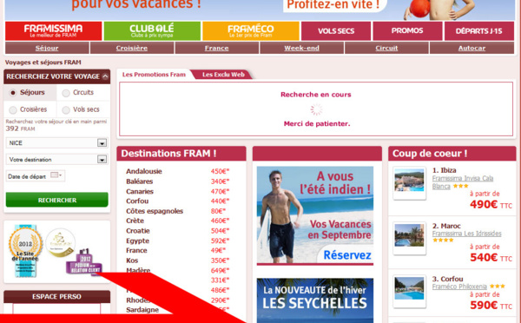
Task: Open Les Seychelles winter banner
Action: [315, 300]
